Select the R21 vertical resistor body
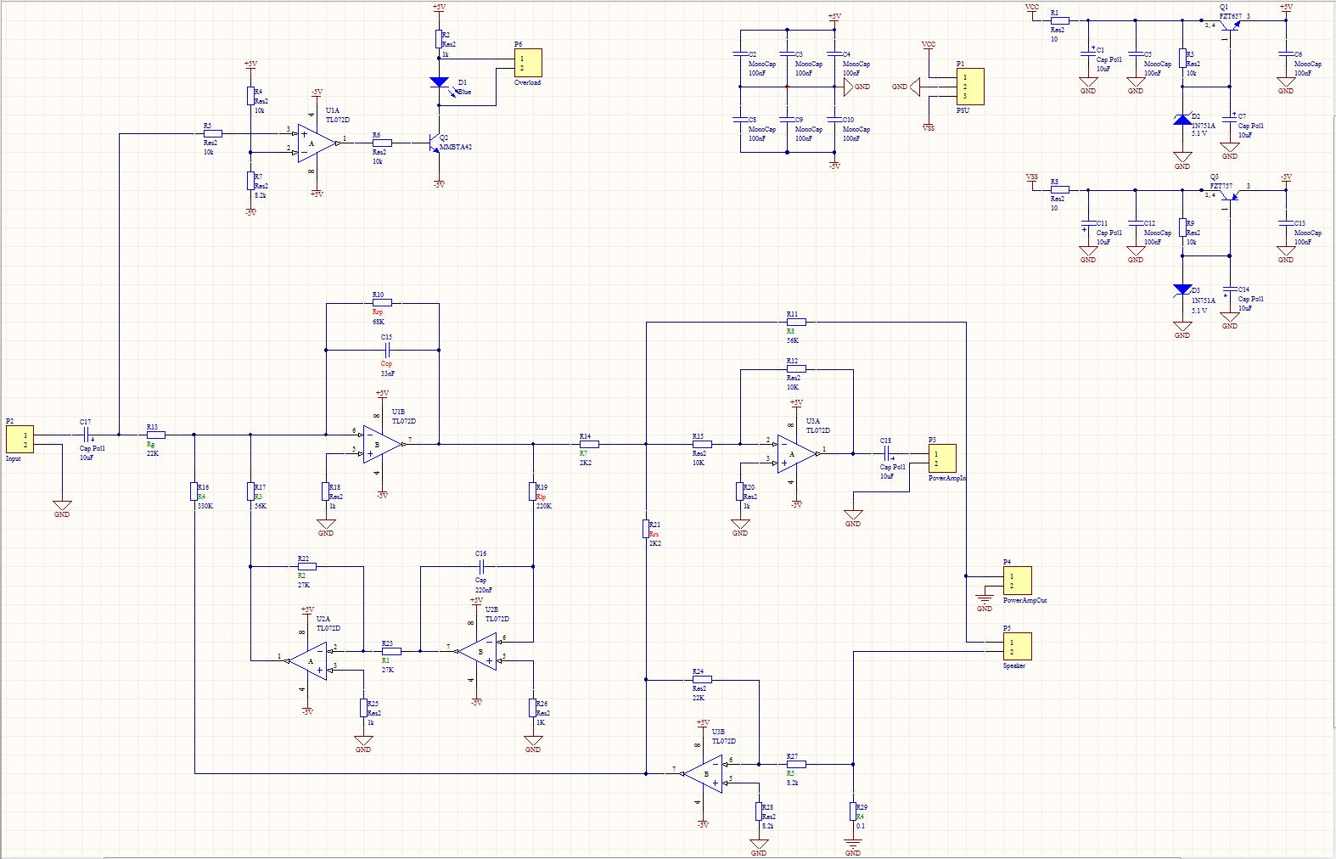Image resolution: width=1336 pixels, height=859 pixels. (x=646, y=529)
